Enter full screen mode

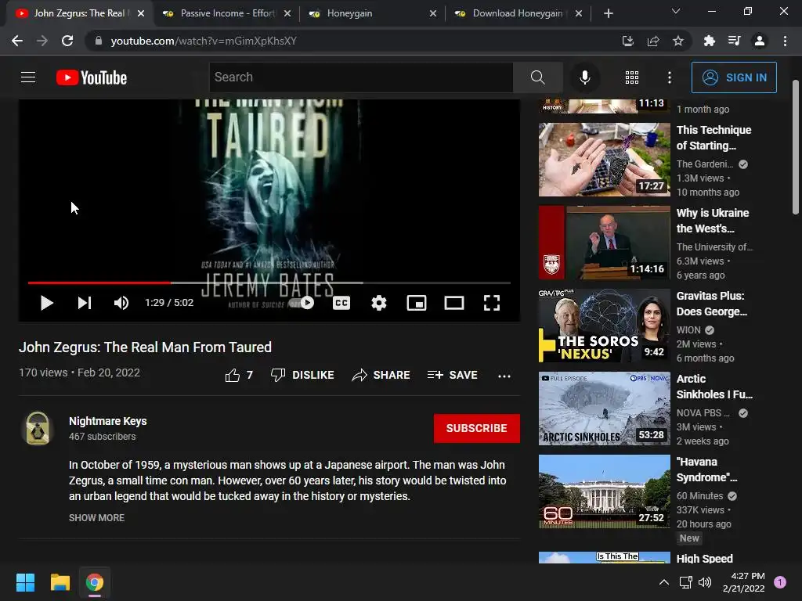(x=492, y=303)
